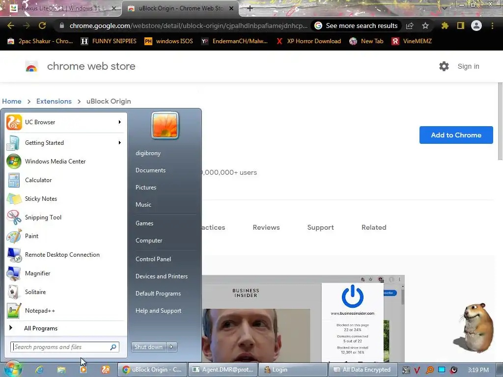Open Windows Media Player taskbar icon
Screen dimensions: 503x377
click(x=84, y=370)
